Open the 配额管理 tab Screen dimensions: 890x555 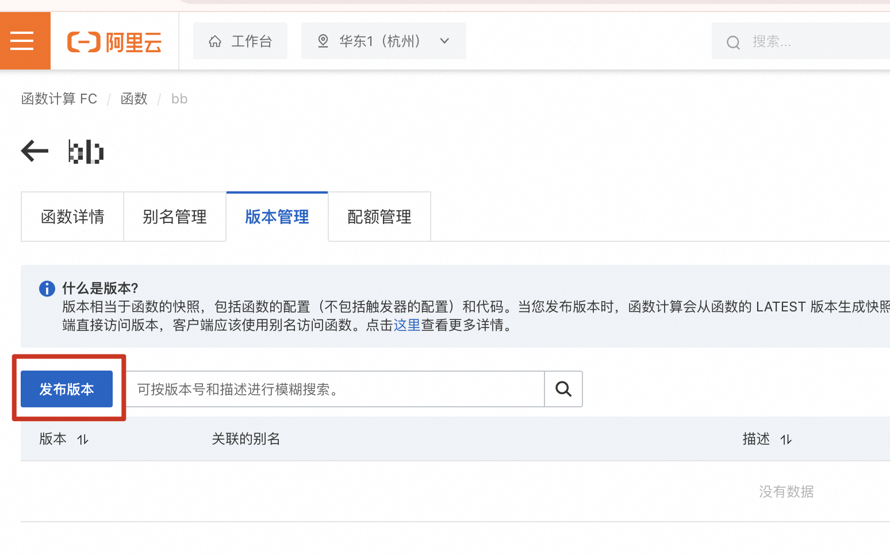379,217
